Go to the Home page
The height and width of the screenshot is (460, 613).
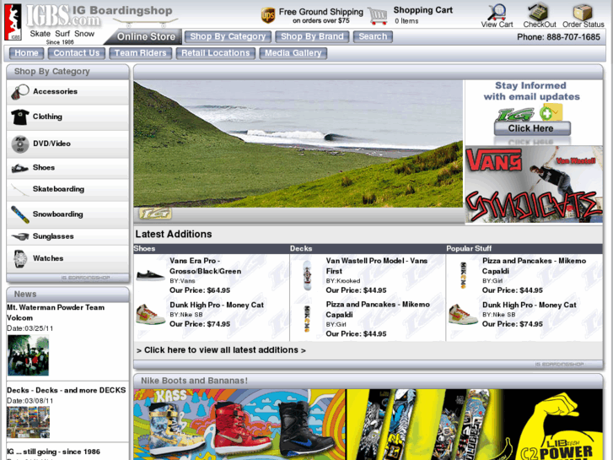point(26,53)
